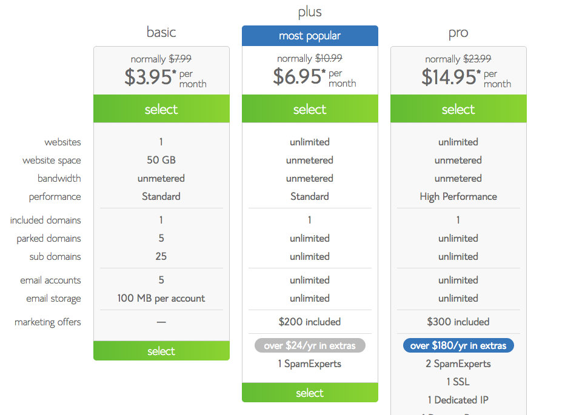Viewport: 565px width, 415px height.
Task: Click '$300 included' in the pro column
Action: pos(458,322)
